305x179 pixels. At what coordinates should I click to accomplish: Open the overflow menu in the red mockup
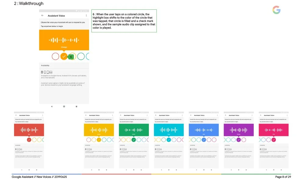coord(42,115)
